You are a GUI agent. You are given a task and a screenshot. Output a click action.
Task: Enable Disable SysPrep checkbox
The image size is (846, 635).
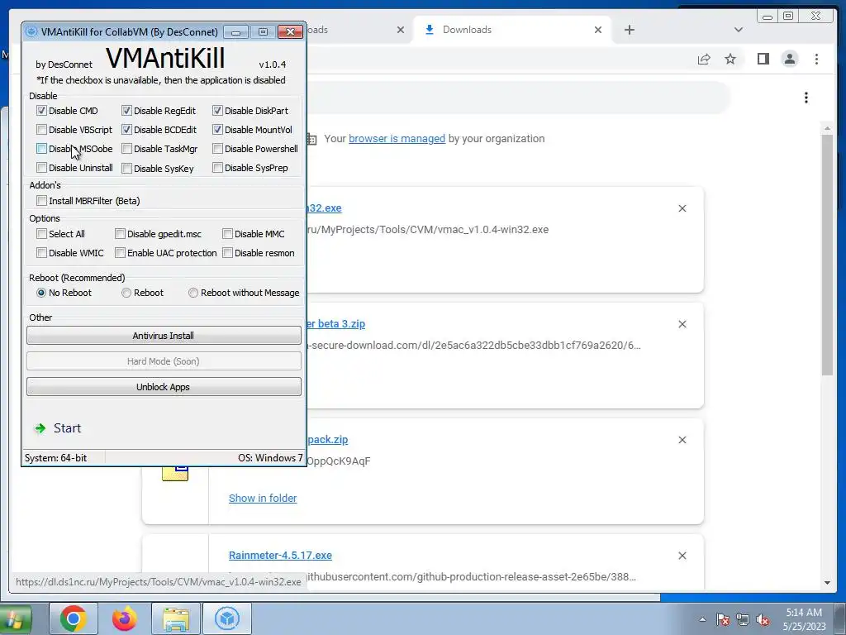217,167
